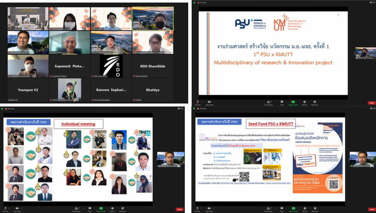This screenshot has height=213, width=376.
Task: Click the KMUTT logo on the title slide
Action: [290, 23]
